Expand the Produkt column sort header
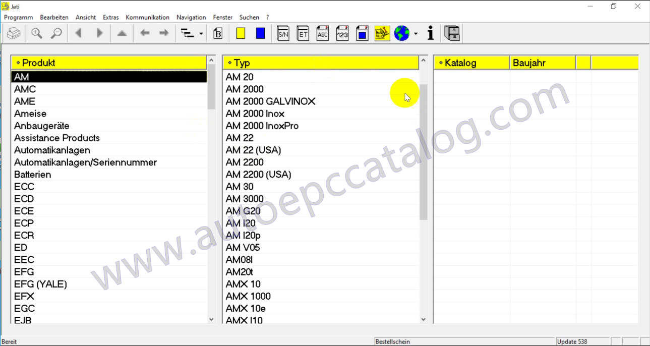The height and width of the screenshot is (346, 650). [x=18, y=62]
